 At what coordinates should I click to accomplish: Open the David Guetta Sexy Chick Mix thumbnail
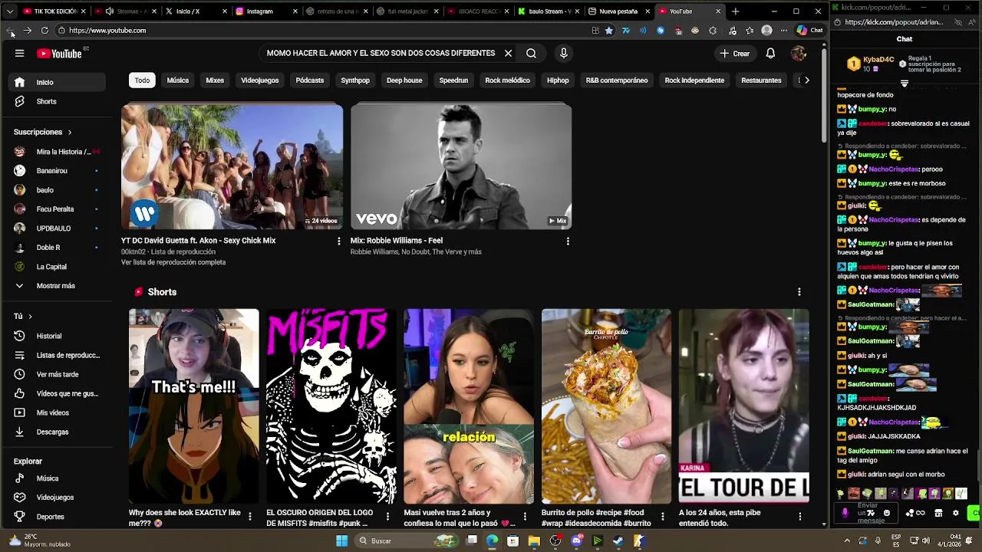(232, 166)
